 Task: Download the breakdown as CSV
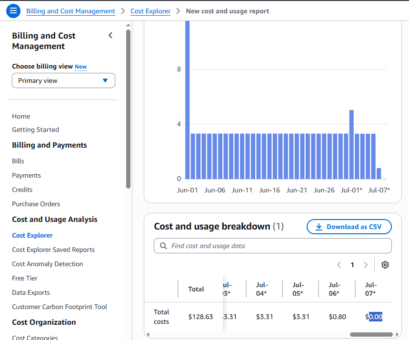[349, 227]
